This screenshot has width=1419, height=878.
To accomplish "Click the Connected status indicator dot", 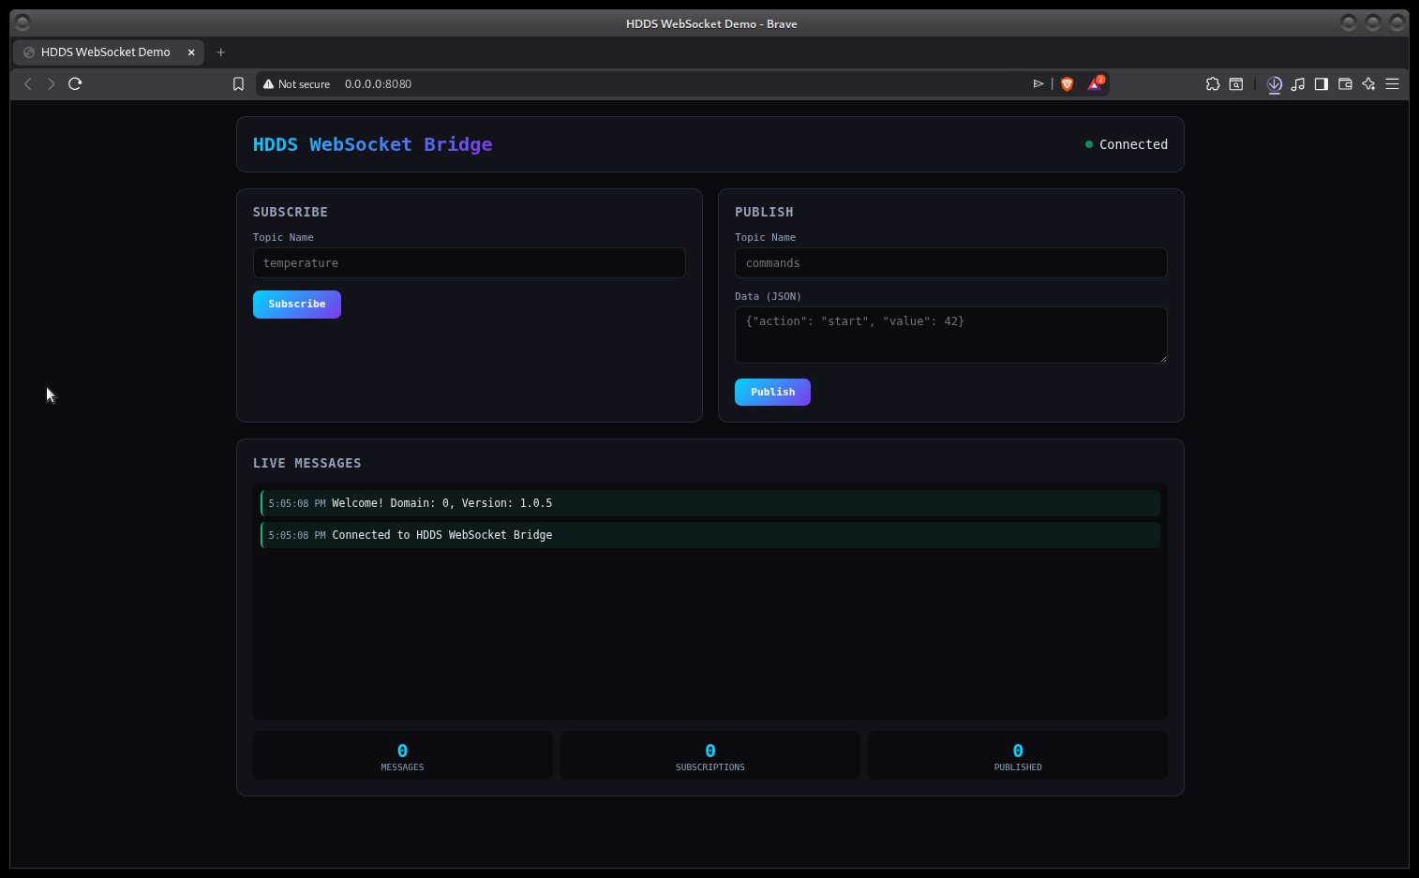I will point(1088,143).
